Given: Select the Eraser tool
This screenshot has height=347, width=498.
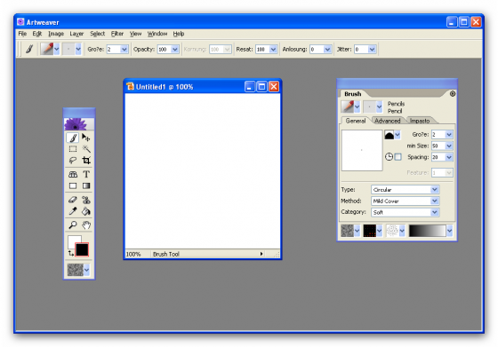Looking at the screenshot, I should pyautogui.click(x=73, y=200).
